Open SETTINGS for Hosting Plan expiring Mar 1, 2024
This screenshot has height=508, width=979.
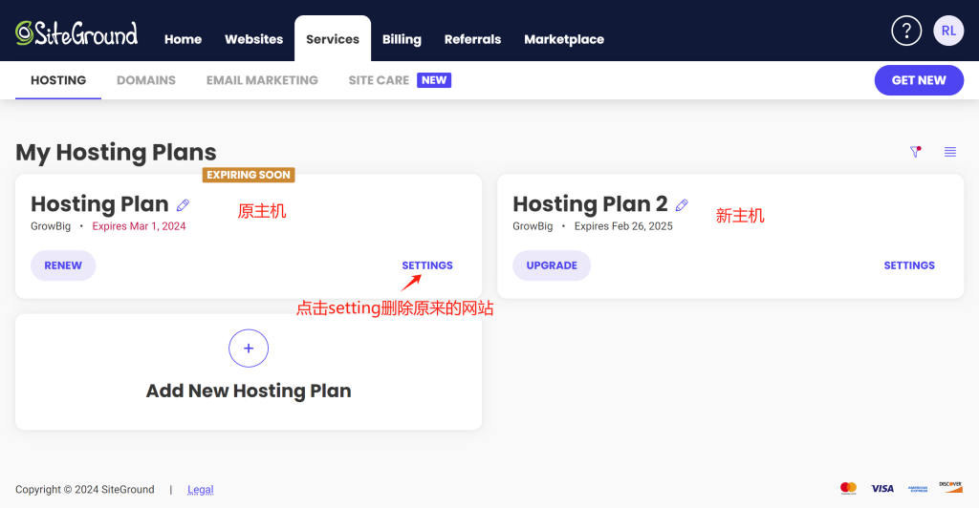(x=427, y=265)
